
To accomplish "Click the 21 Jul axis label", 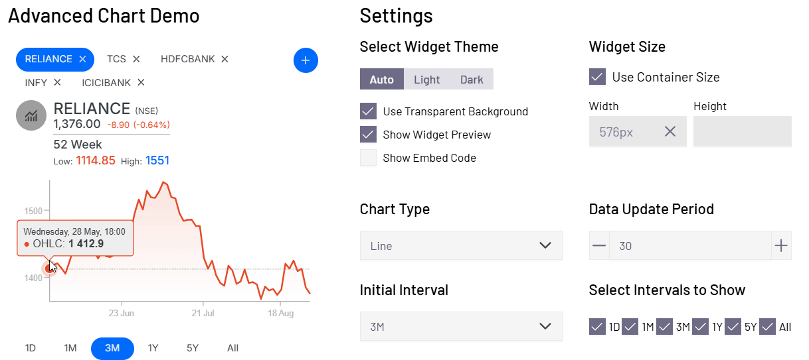I will click(x=203, y=312).
